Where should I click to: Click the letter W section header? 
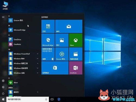tap(9, 50)
